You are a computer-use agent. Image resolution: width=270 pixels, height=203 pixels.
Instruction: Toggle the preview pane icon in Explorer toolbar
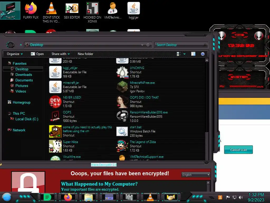(x=193, y=54)
